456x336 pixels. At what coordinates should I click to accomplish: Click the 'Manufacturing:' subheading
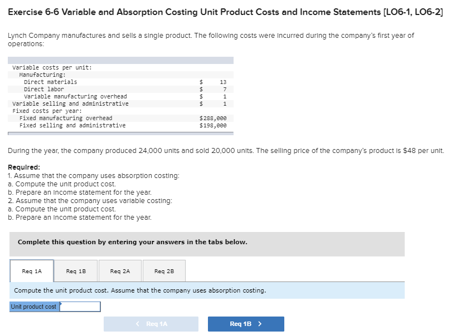tap(43, 75)
